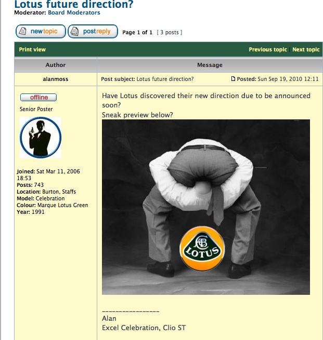Click the Senior Poster rank text
Screen dimensions: 323x340
(36, 109)
